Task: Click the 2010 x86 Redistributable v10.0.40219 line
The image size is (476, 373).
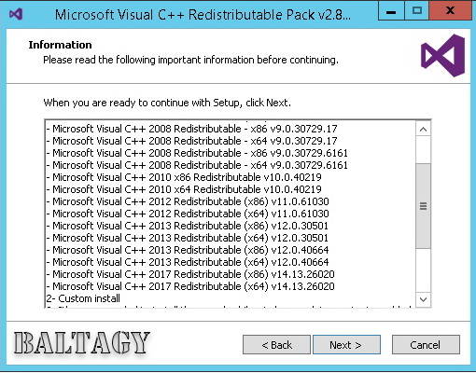Action: pos(184,177)
